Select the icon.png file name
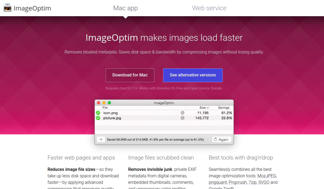The height and width of the screenshot is (189, 324). click(x=110, y=113)
